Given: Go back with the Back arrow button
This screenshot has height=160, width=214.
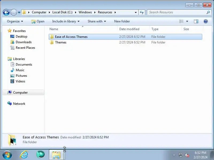Looking at the screenshot, I should 6,12.
